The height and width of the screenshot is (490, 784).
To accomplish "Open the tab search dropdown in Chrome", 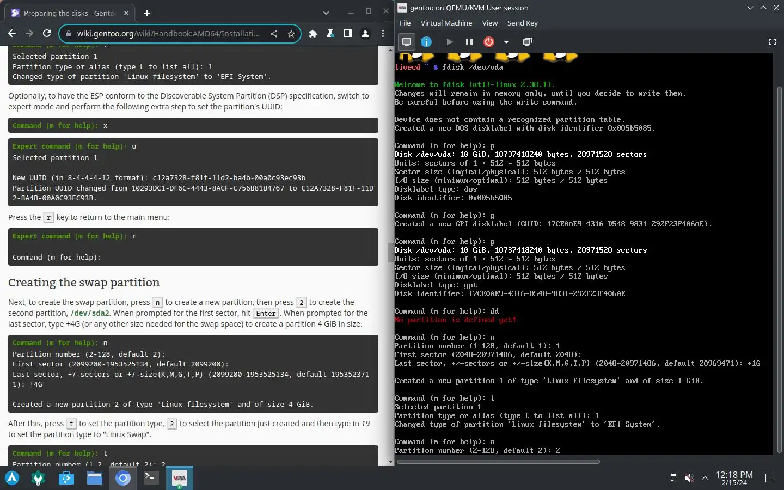I will (x=326, y=13).
